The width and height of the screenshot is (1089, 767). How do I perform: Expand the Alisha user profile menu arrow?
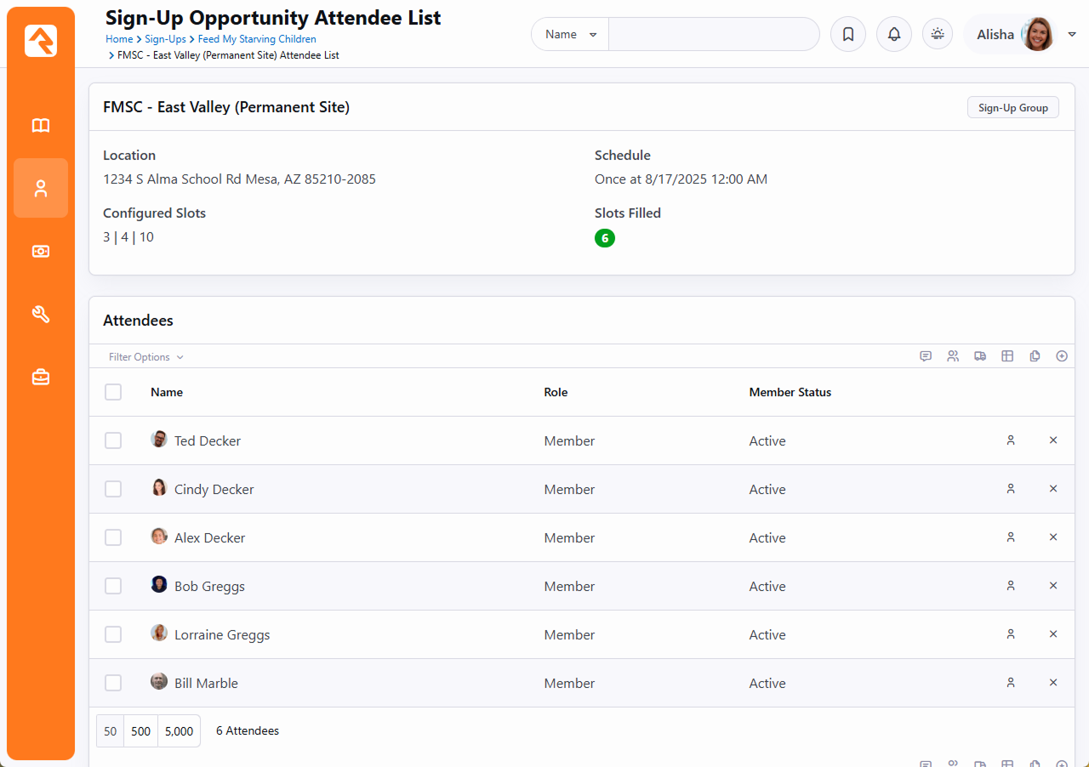pos(1072,35)
